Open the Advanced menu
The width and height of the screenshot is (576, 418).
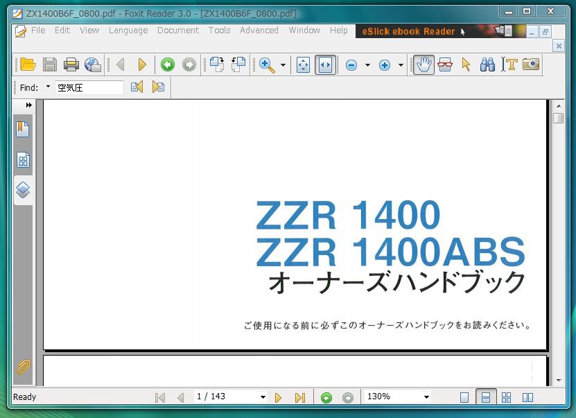point(259,30)
